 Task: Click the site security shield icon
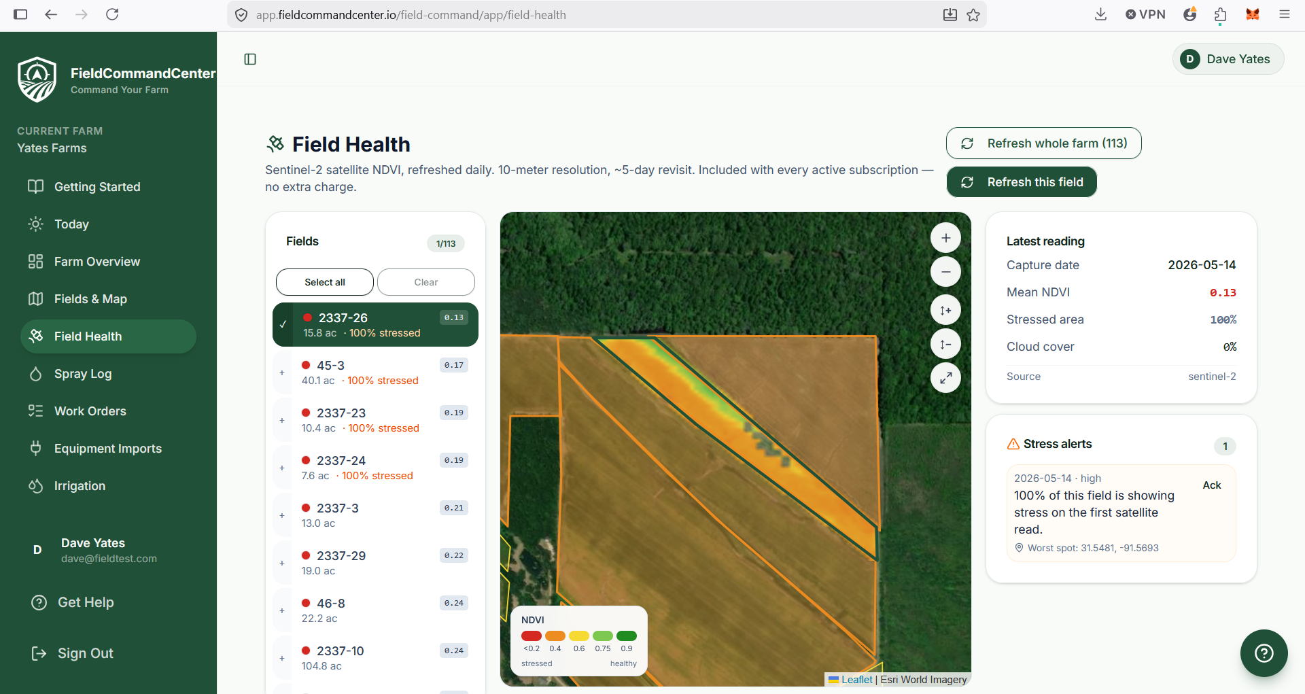[241, 15]
